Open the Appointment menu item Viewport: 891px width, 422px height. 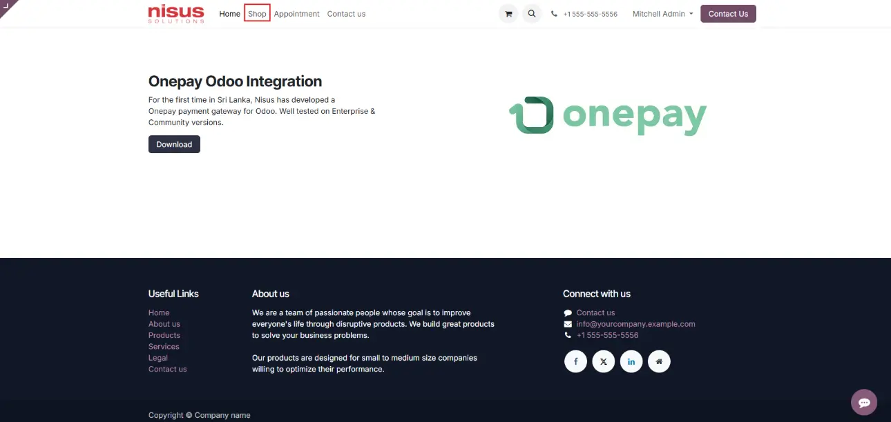click(x=297, y=14)
